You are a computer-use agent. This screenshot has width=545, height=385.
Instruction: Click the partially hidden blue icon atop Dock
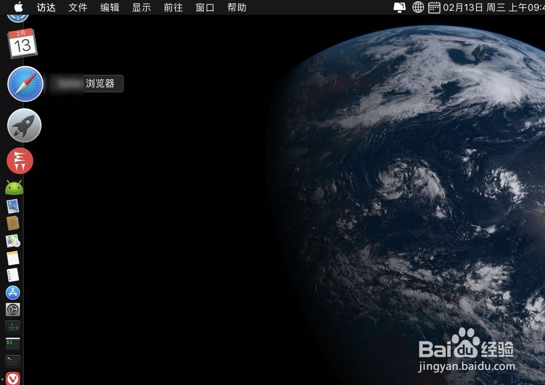click(18, 18)
